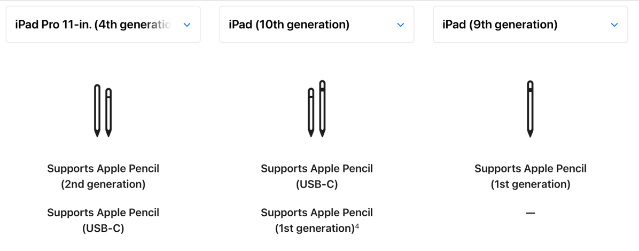Click the blue chevron in the iPad Pro selector
The width and height of the screenshot is (639, 251).
pos(187,25)
